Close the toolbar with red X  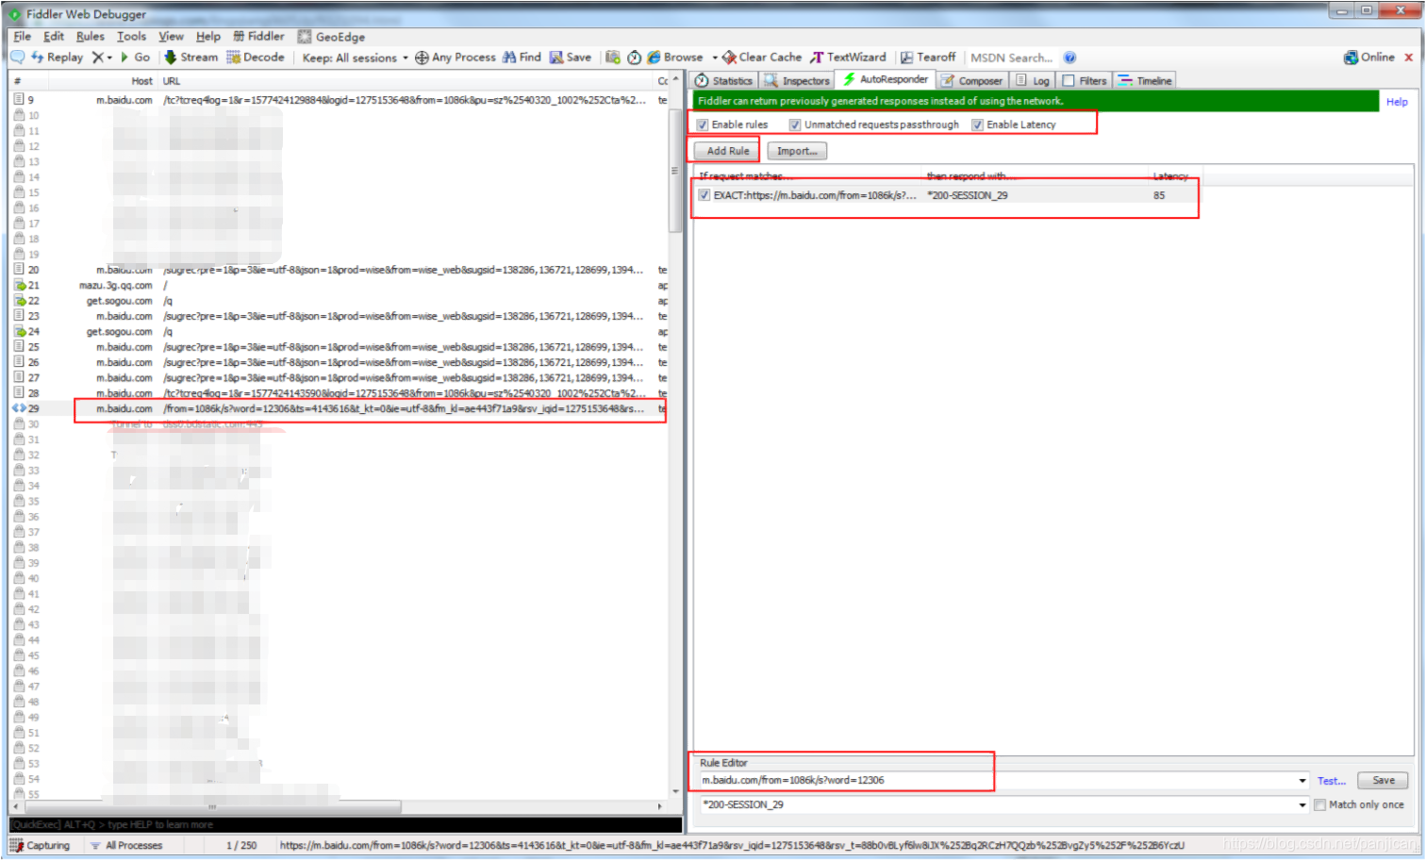[x=1409, y=58]
